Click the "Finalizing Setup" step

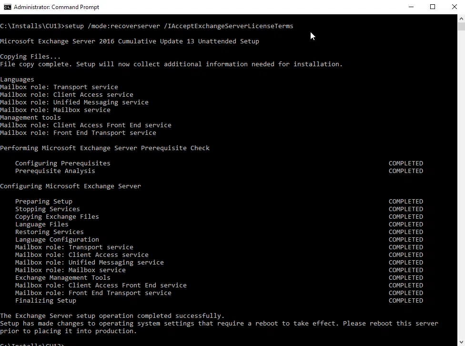point(46,301)
